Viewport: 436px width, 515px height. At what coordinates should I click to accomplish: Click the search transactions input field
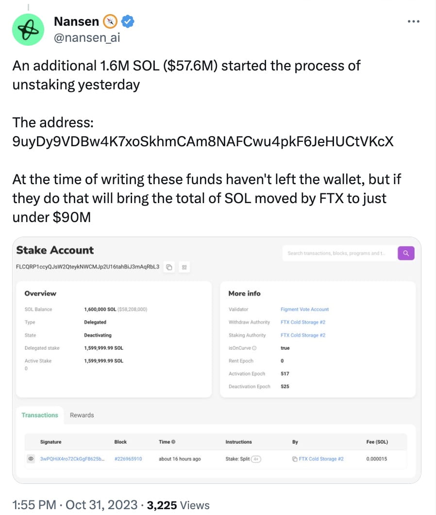pyautogui.click(x=338, y=253)
